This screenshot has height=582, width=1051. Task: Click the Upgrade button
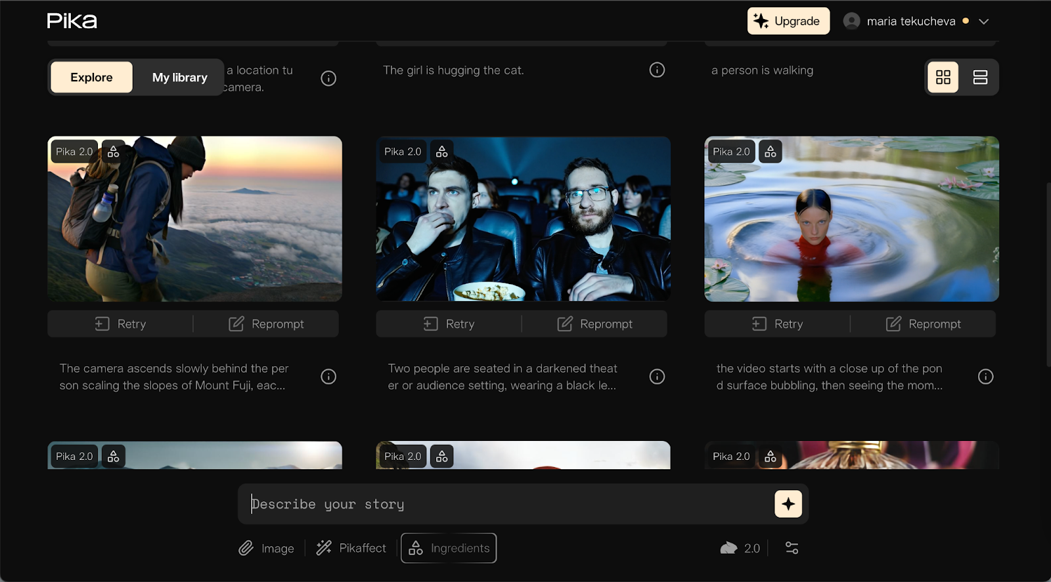pyautogui.click(x=788, y=21)
